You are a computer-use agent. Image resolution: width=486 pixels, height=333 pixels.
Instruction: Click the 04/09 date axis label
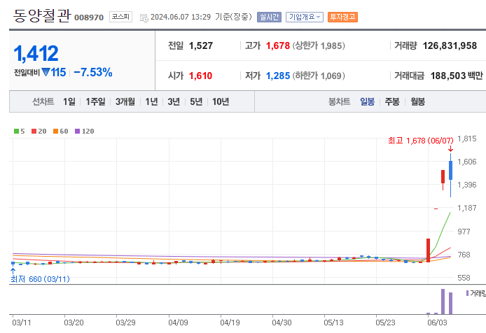pyautogui.click(x=178, y=323)
